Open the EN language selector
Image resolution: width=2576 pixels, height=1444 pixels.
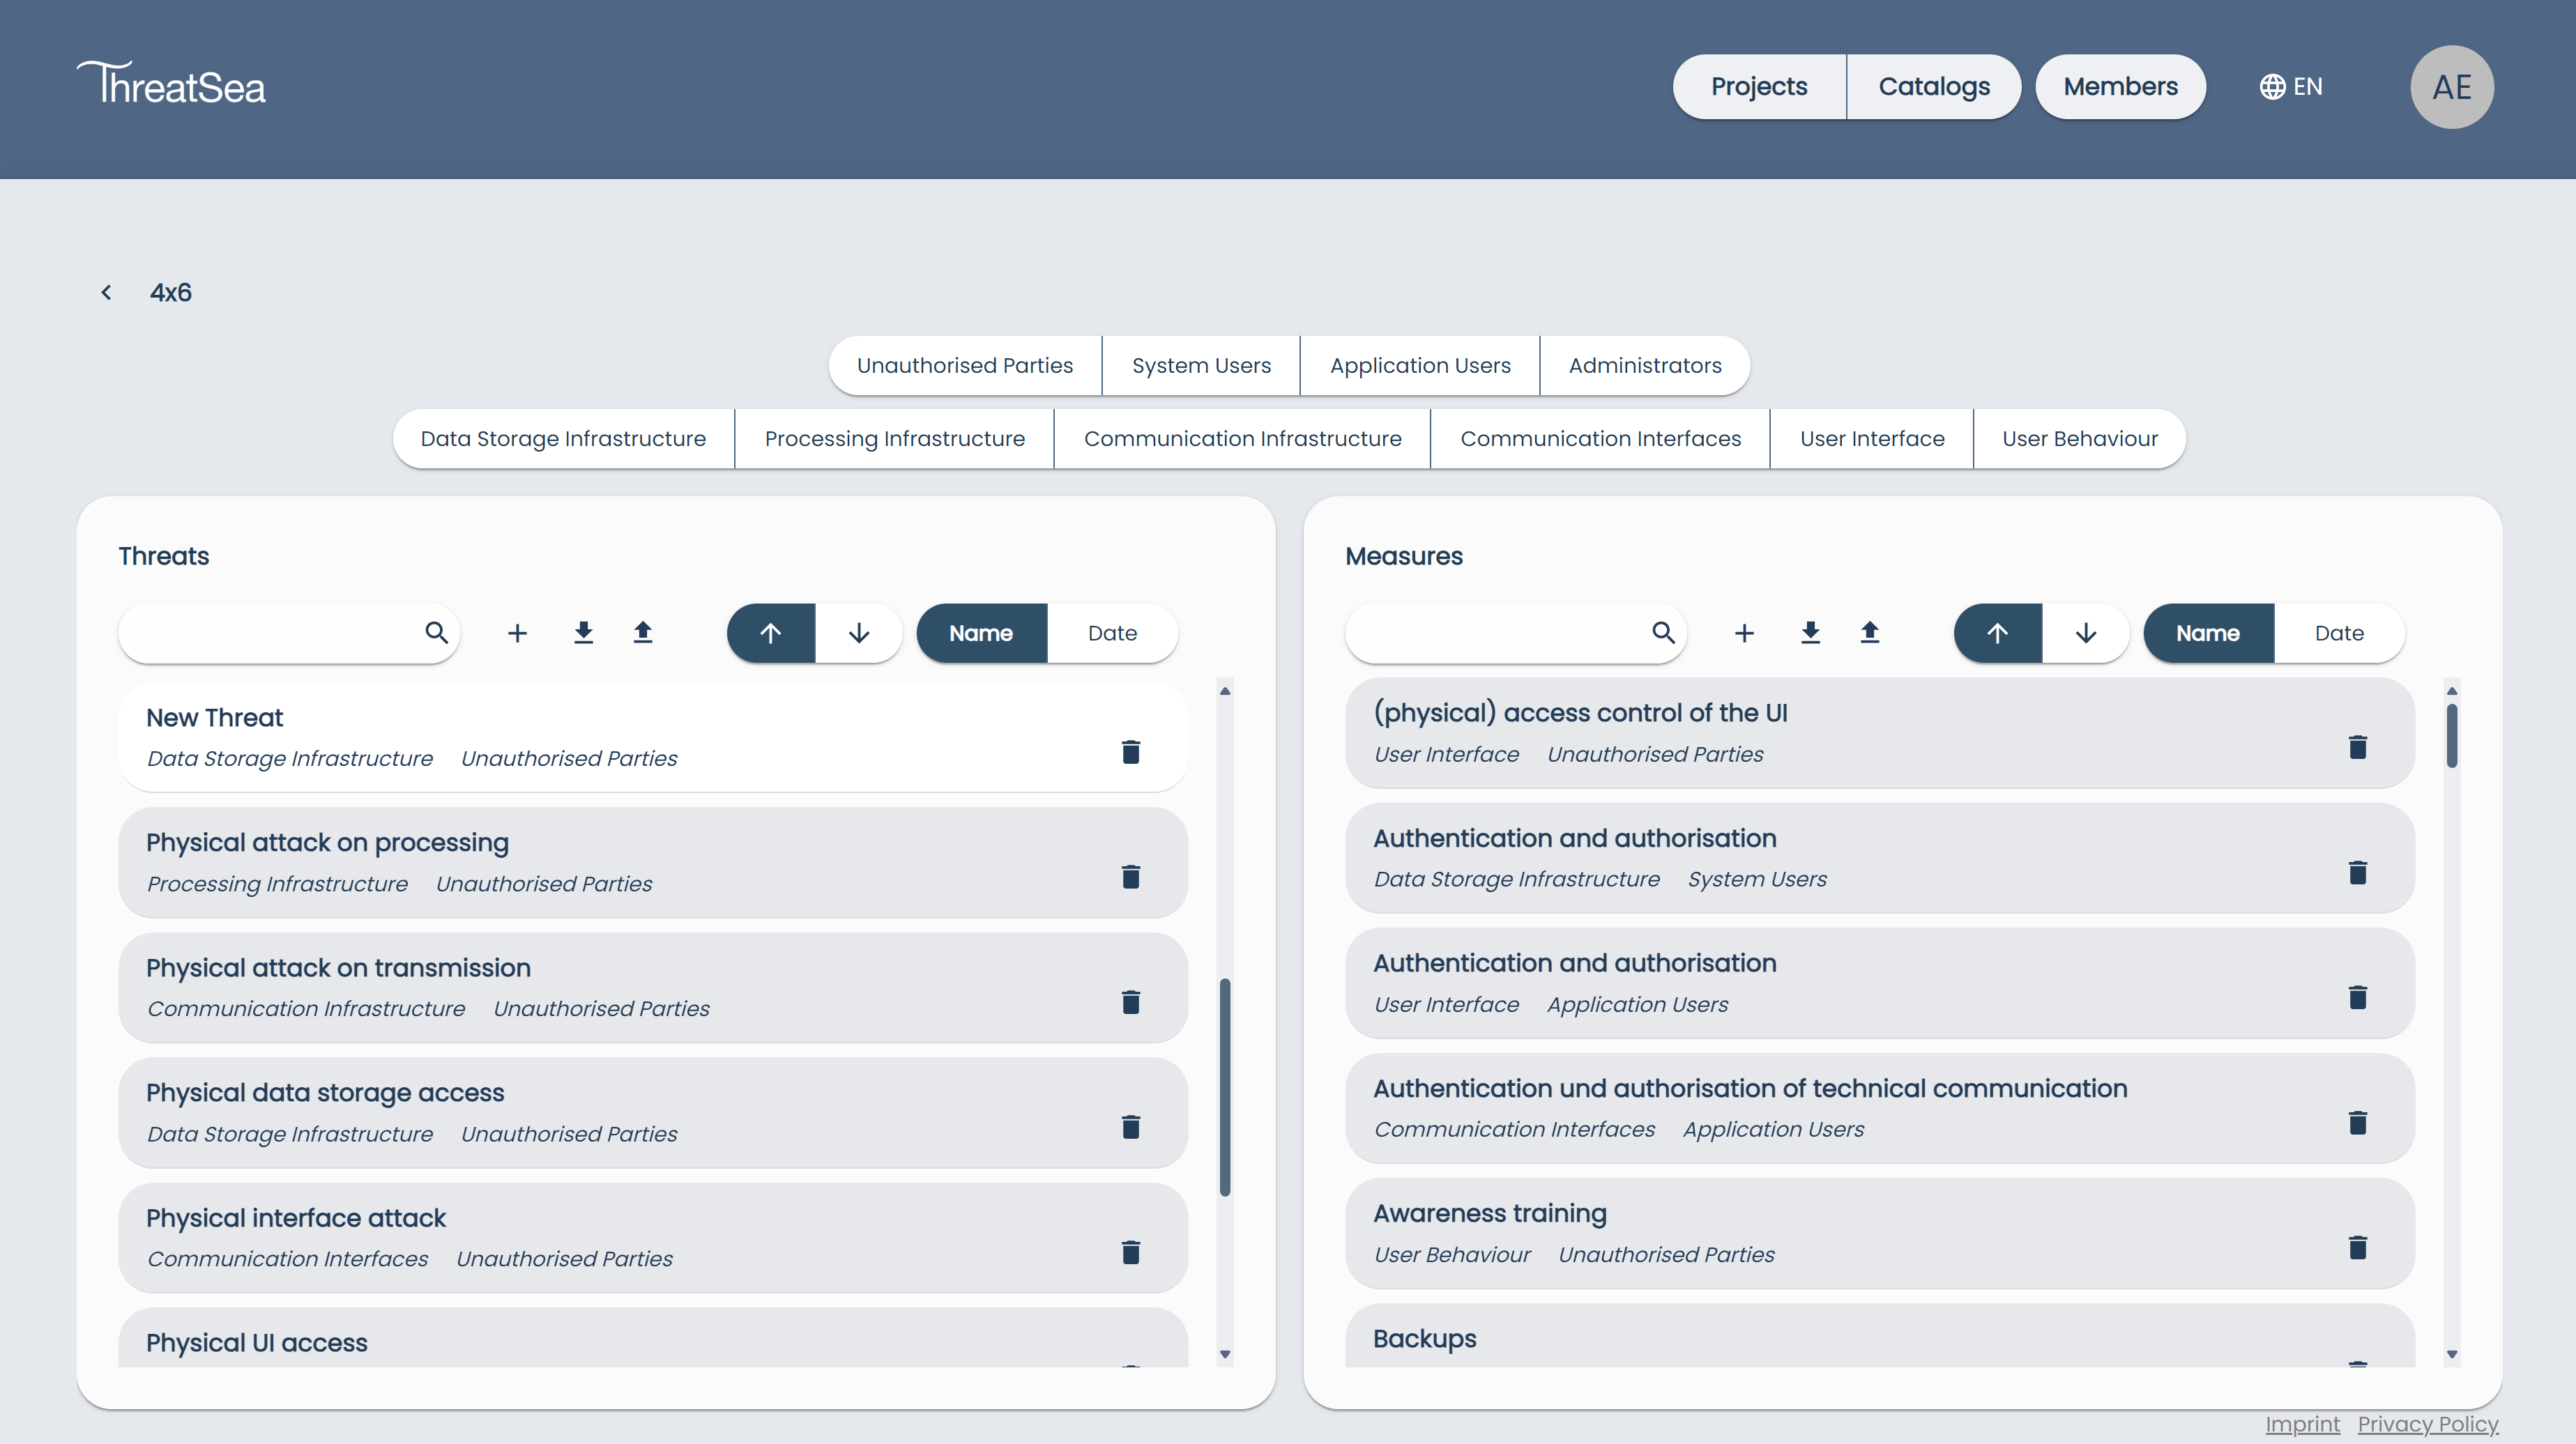pos(2291,87)
